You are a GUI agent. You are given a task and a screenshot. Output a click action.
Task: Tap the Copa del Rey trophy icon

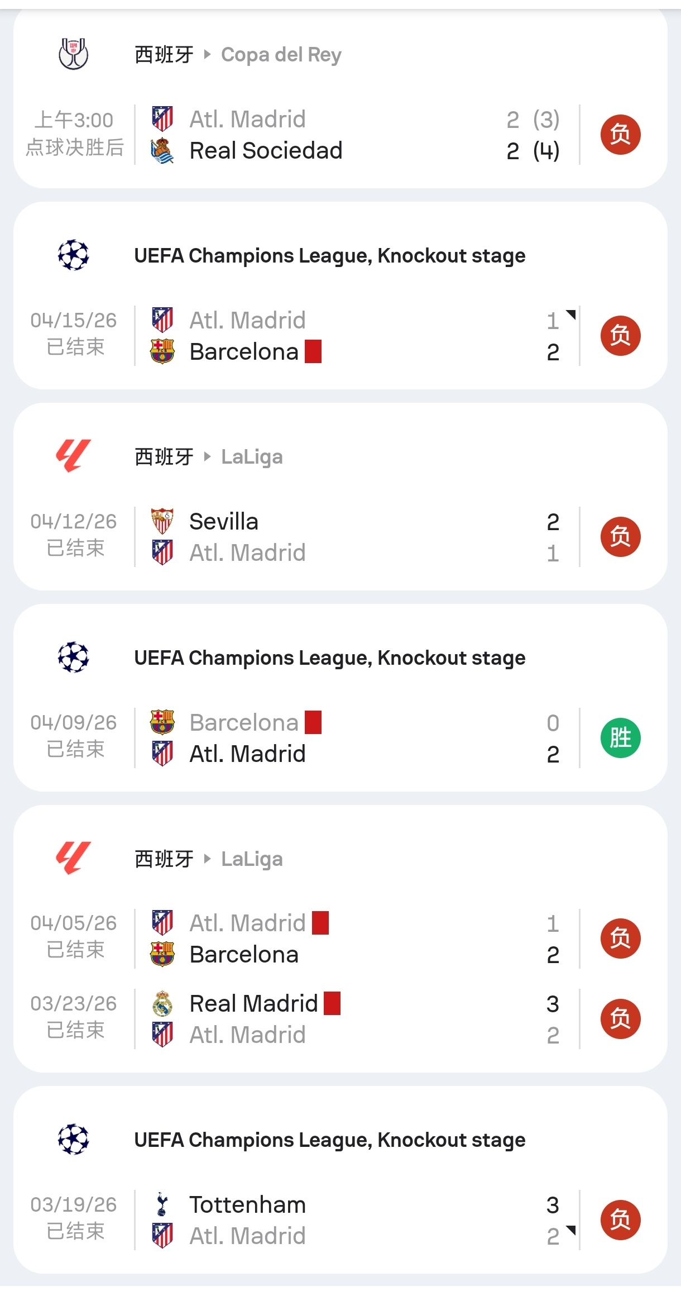(74, 54)
